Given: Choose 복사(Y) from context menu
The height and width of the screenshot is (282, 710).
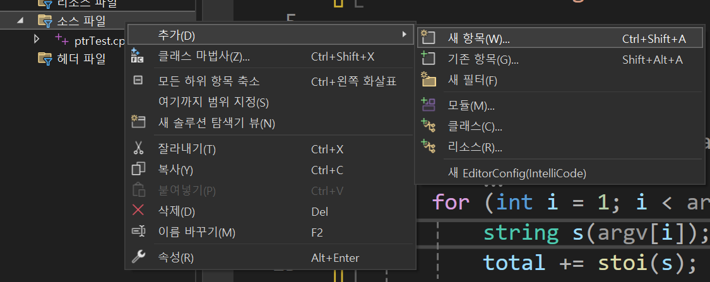Looking at the screenshot, I should 270,170.
